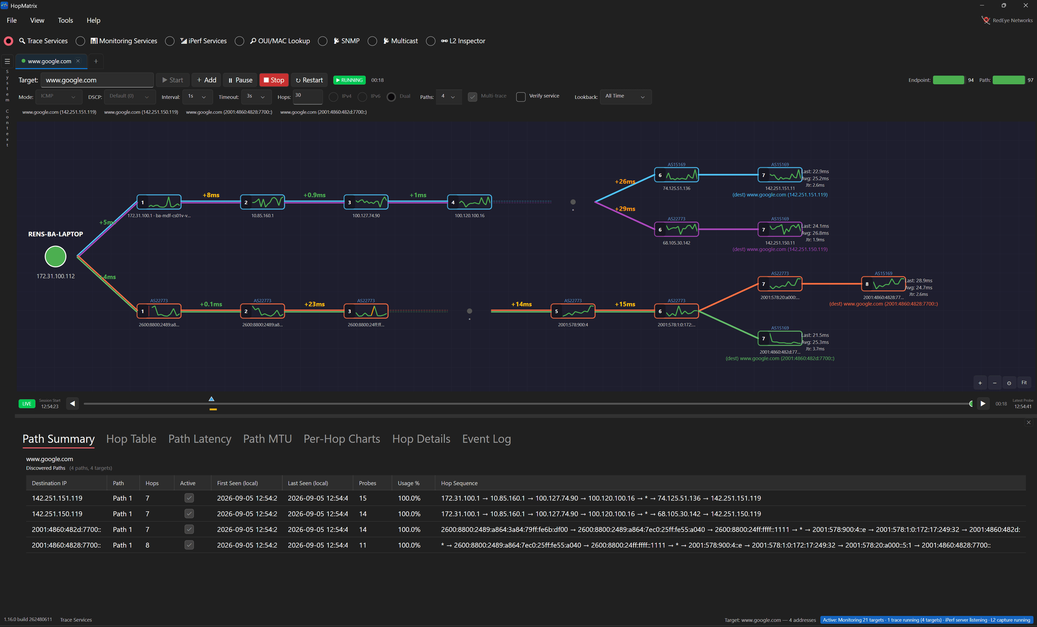
Task: Close the www.google.com trace tab
Action: [x=78, y=61]
